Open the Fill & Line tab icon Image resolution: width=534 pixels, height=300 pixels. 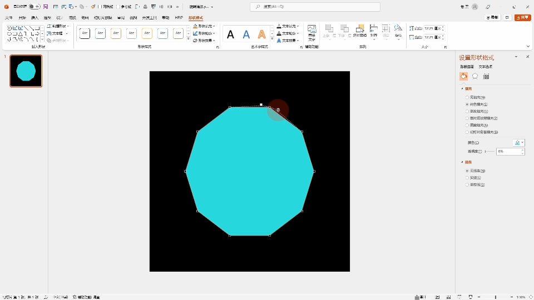point(463,76)
